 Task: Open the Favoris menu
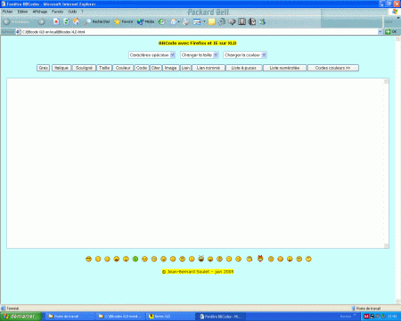coord(57,12)
